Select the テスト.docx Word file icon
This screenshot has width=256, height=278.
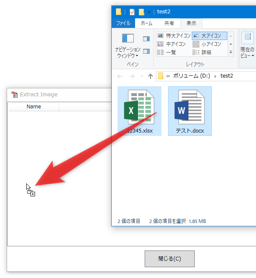[189, 107]
